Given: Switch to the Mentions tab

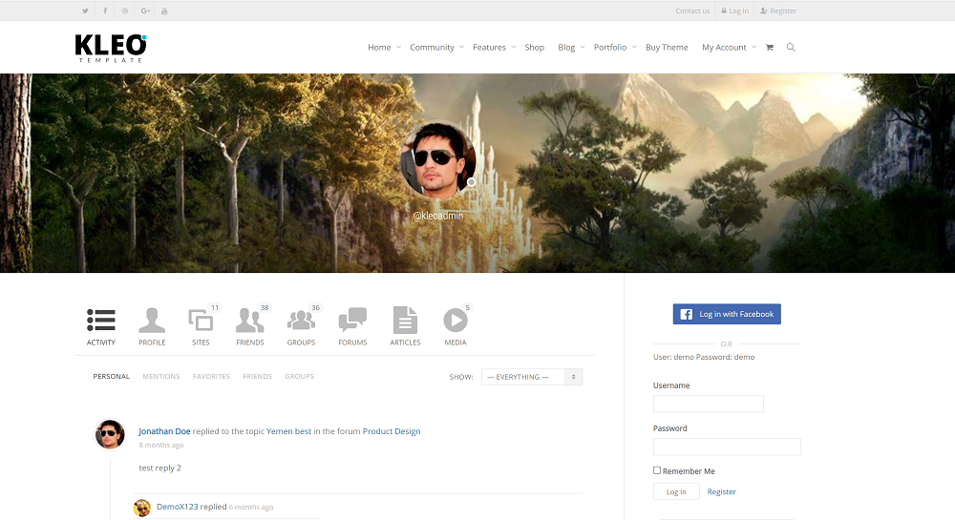Looking at the screenshot, I should tap(161, 377).
